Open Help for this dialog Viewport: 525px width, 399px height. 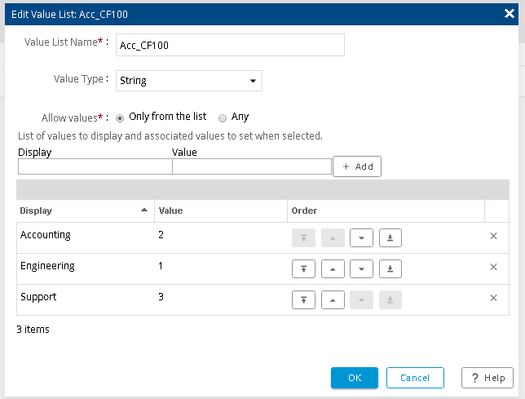(x=487, y=378)
